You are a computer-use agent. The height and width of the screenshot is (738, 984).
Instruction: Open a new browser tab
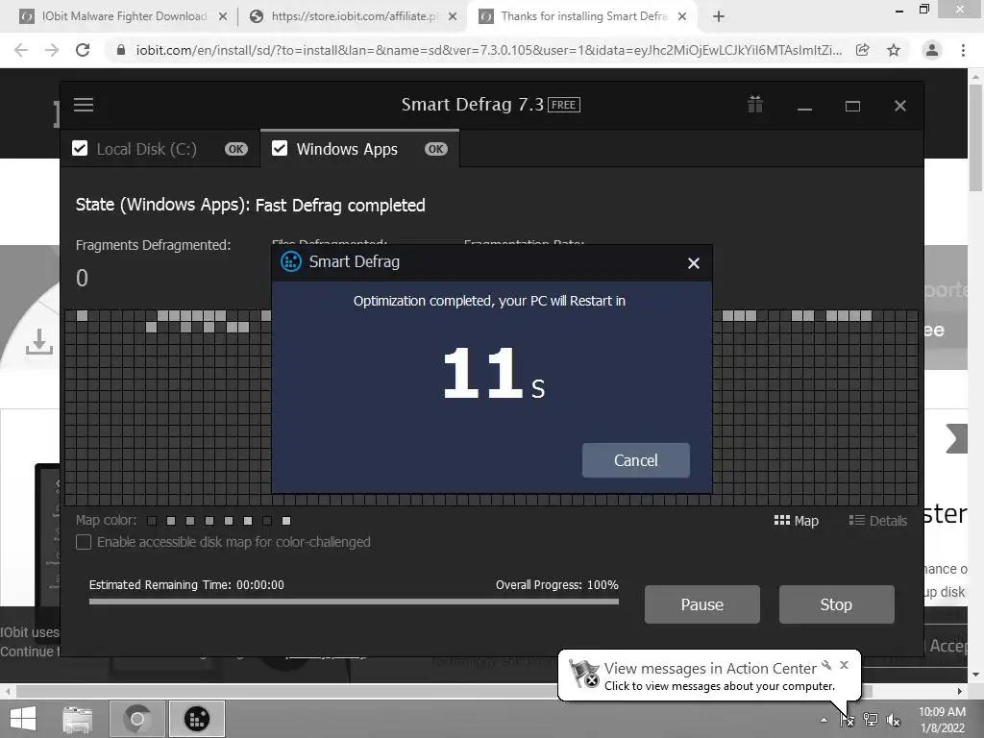tap(719, 17)
